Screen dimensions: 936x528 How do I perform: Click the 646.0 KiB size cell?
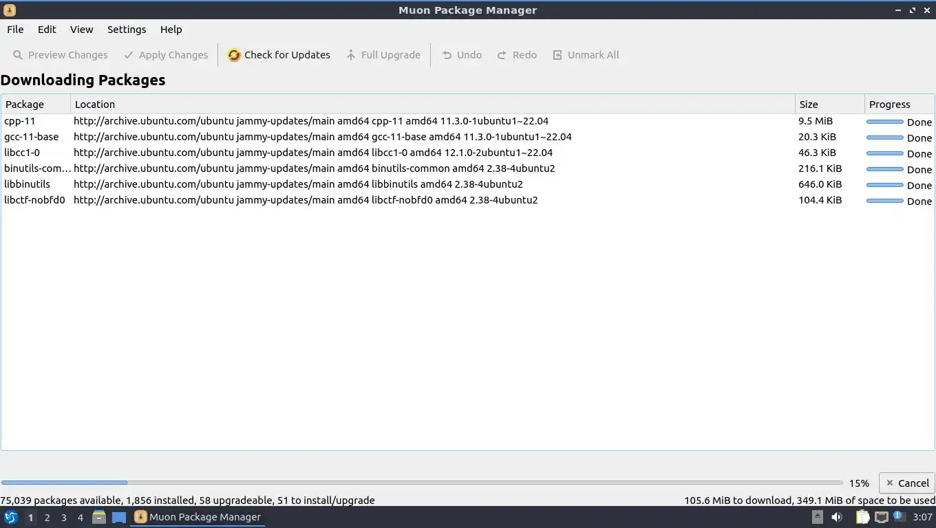pyautogui.click(x=820, y=184)
